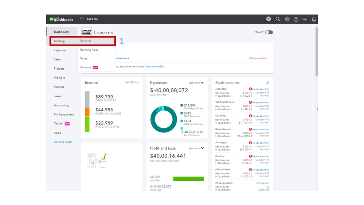Click Needs attention for Cash on hand

[261, 170]
